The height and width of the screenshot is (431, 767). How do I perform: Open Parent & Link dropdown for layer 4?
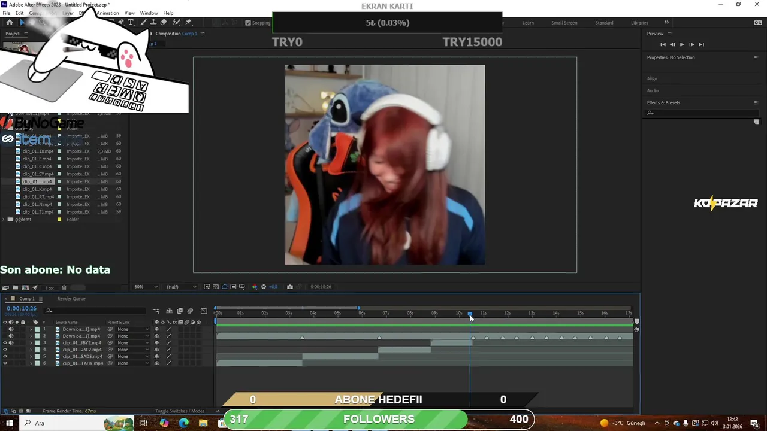point(133,350)
